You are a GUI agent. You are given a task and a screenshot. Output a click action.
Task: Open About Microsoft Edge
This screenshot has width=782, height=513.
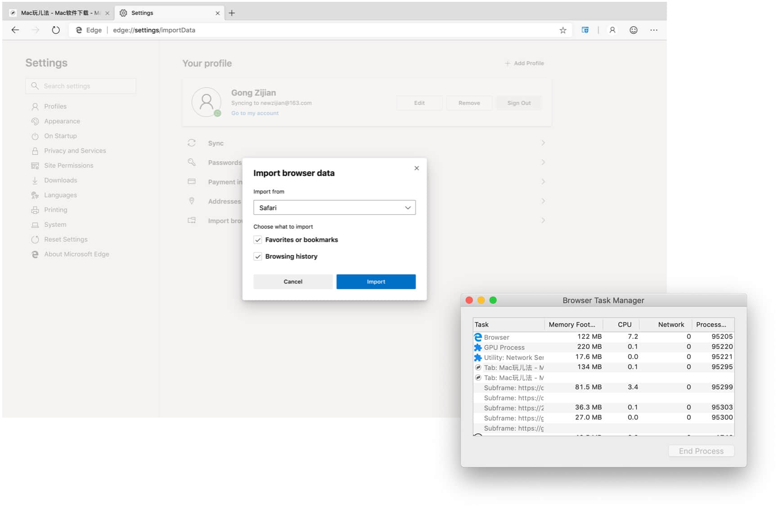coord(70,254)
